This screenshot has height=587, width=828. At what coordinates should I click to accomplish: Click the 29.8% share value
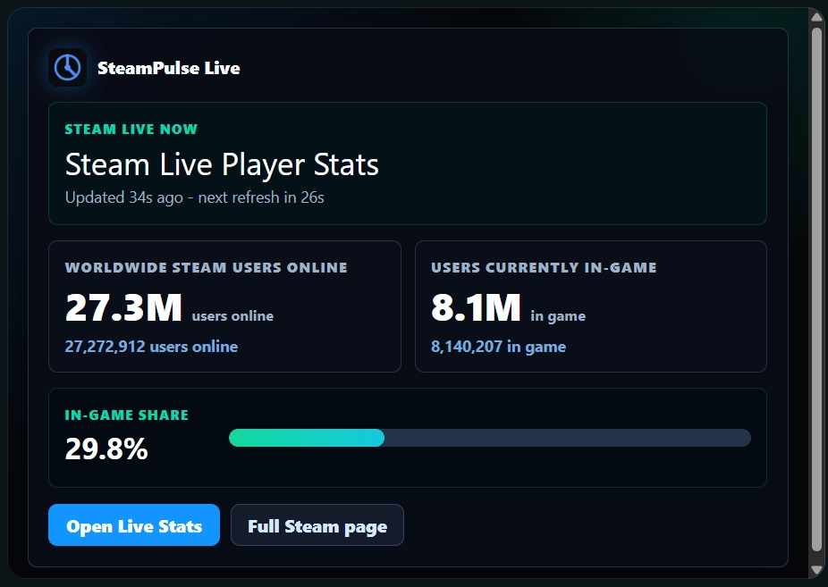coord(106,449)
